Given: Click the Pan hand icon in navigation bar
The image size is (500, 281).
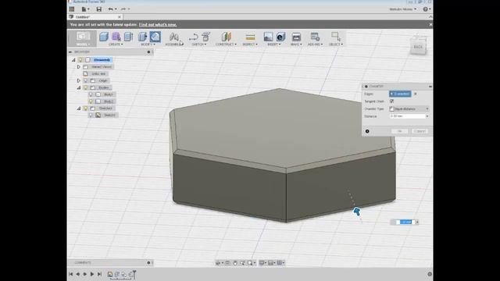Looking at the screenshot, I should pyautogui.click(x=235, y=263).
